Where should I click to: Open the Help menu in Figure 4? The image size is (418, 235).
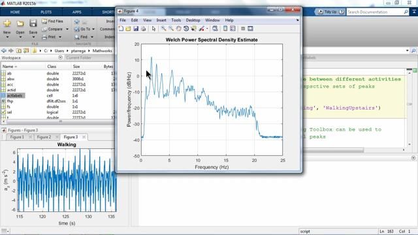coord(229,20)
